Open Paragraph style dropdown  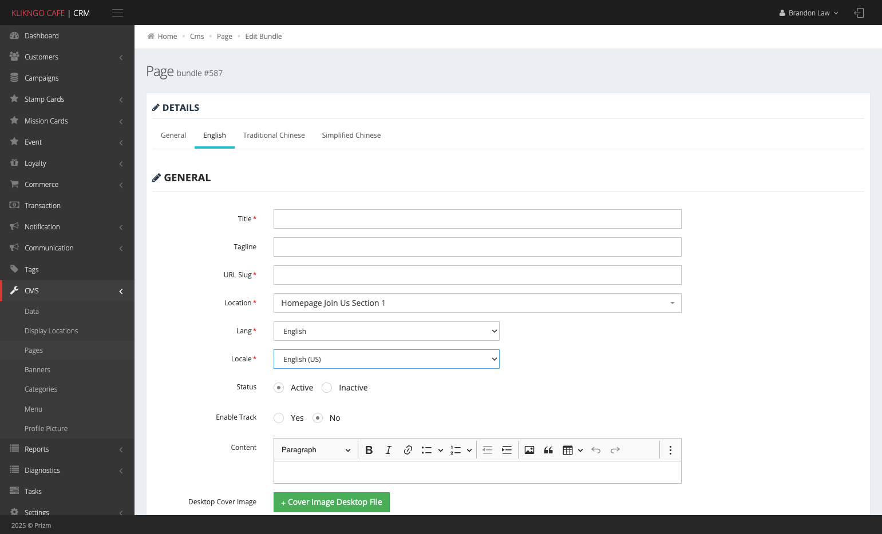316,450
